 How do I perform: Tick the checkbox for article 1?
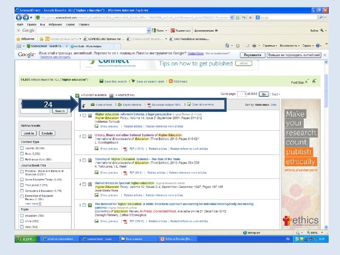pyautogui.click(x=84, y=116)
